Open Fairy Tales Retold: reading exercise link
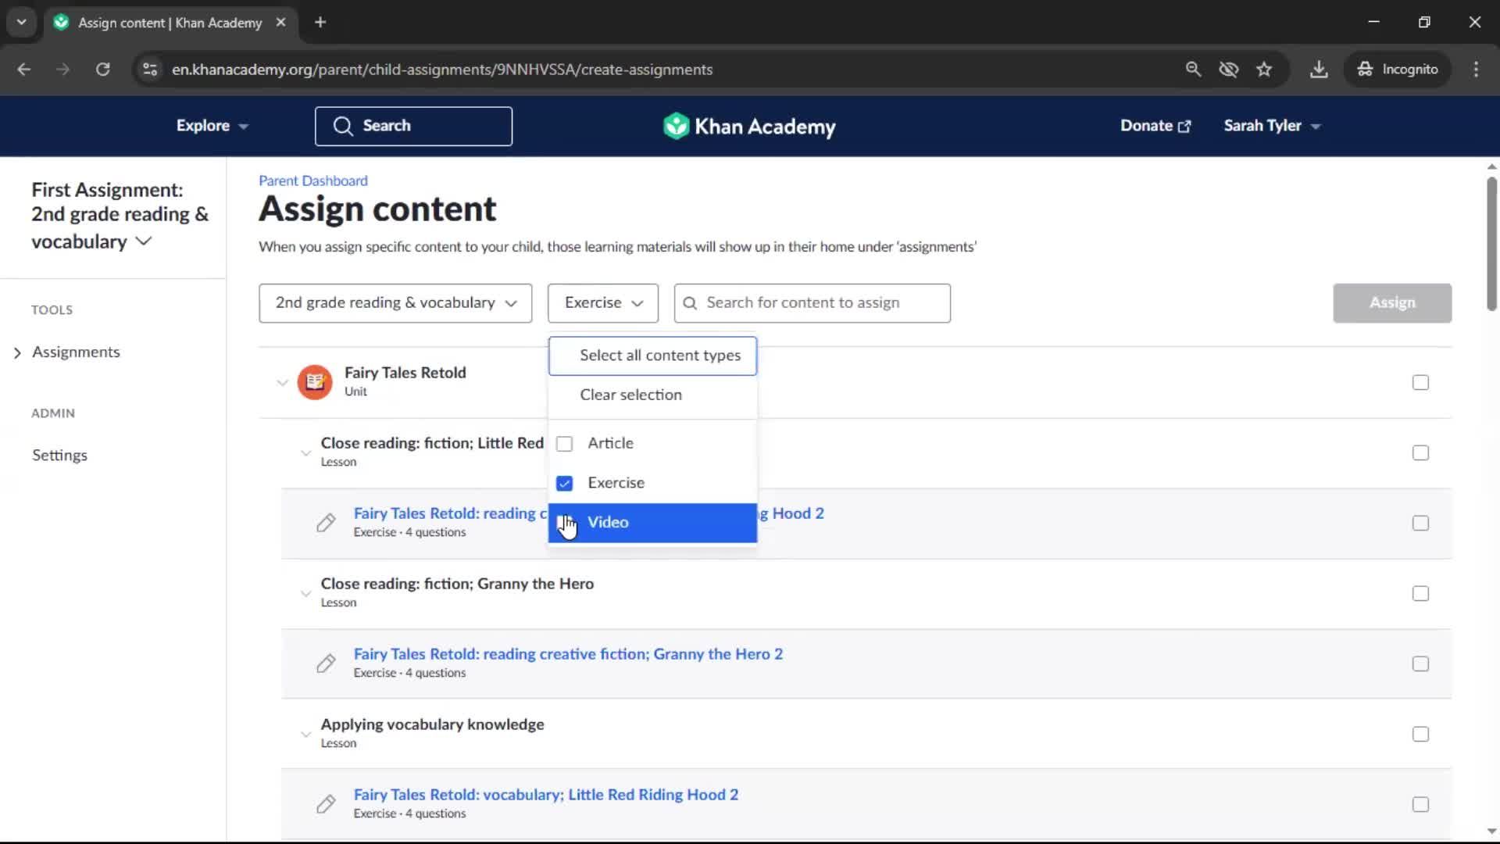1500x844 pixels. coord(450,513)
